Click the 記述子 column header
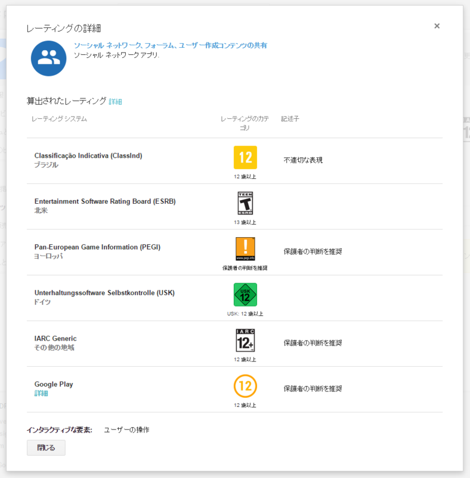Image resolution: width=470 pixels, height=478 pixels. (290, 118)
